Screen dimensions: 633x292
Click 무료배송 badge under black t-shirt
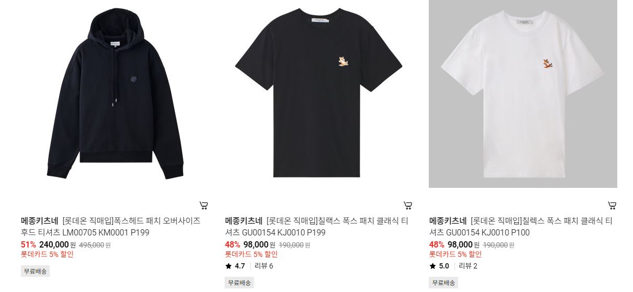coord(239,283)
